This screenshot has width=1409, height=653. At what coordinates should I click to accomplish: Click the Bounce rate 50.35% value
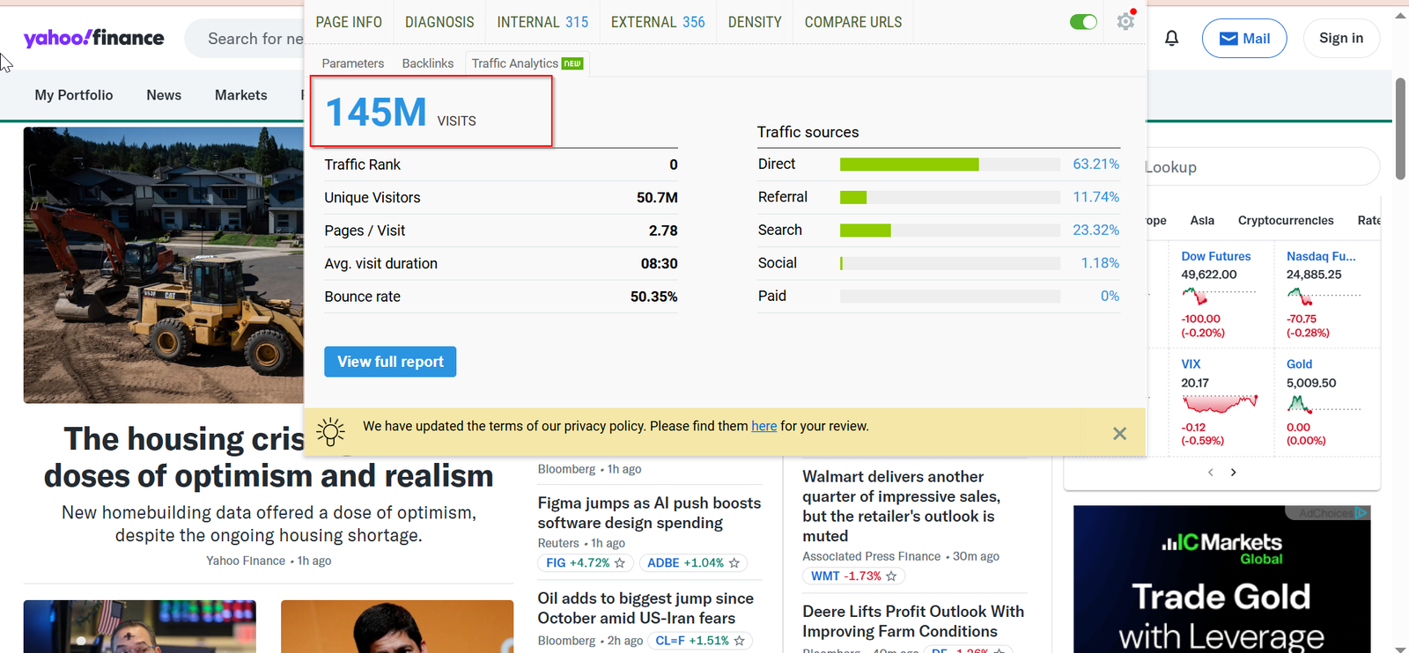tap(653, 297)
